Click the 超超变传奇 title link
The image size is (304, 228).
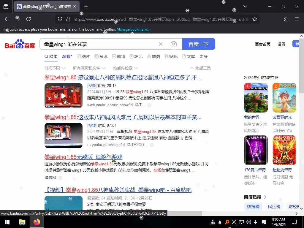[x=282, y=170]
